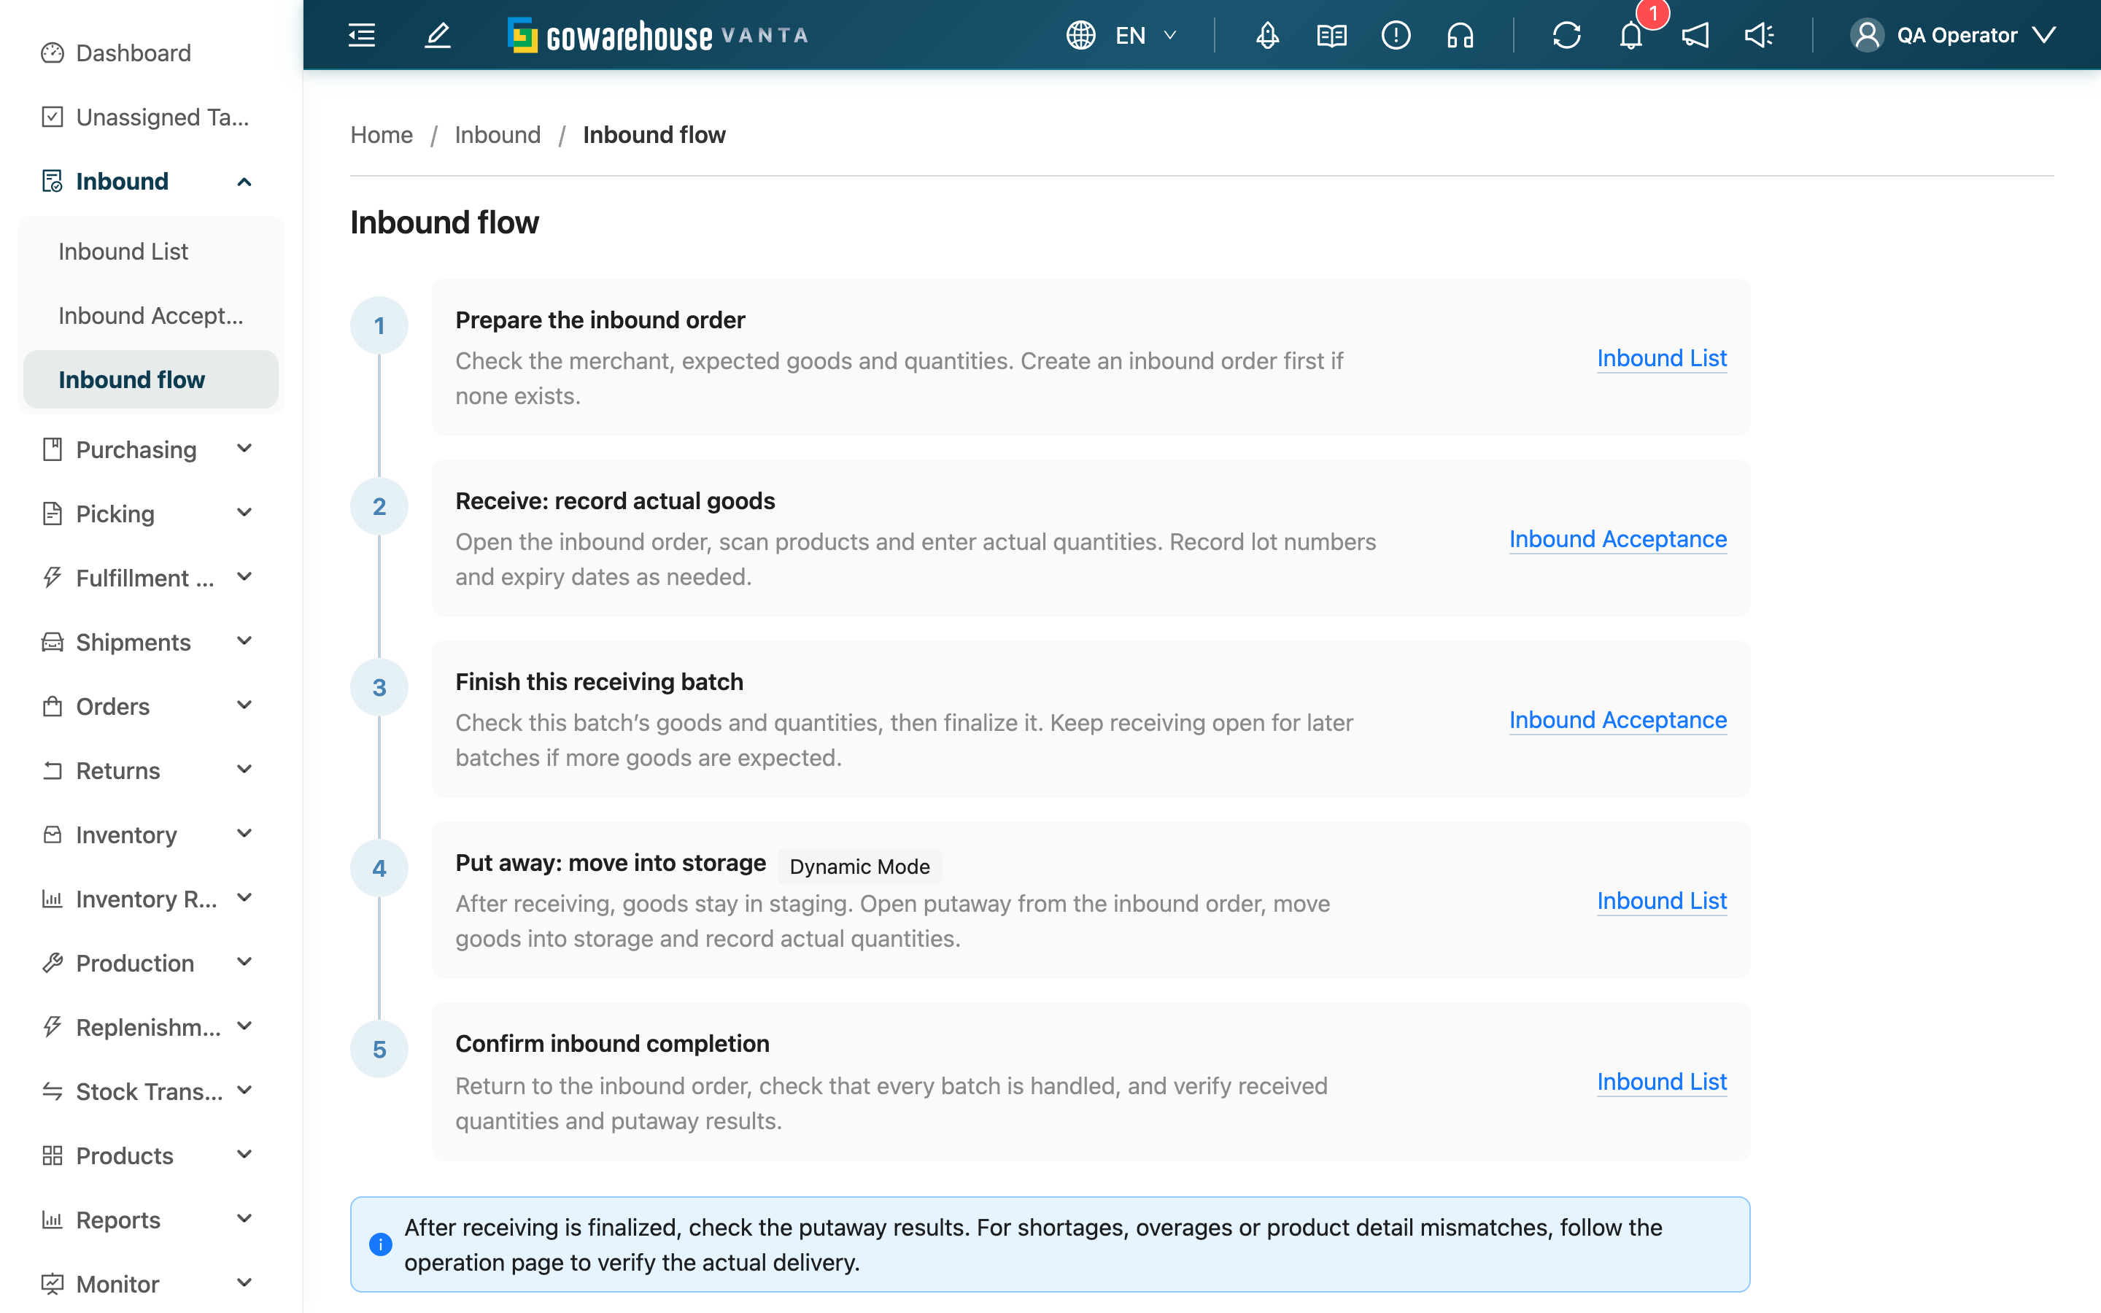Click the Inventory box icon
The height and width of the screenshot is (1313, 2101).
tap(52, 835)
